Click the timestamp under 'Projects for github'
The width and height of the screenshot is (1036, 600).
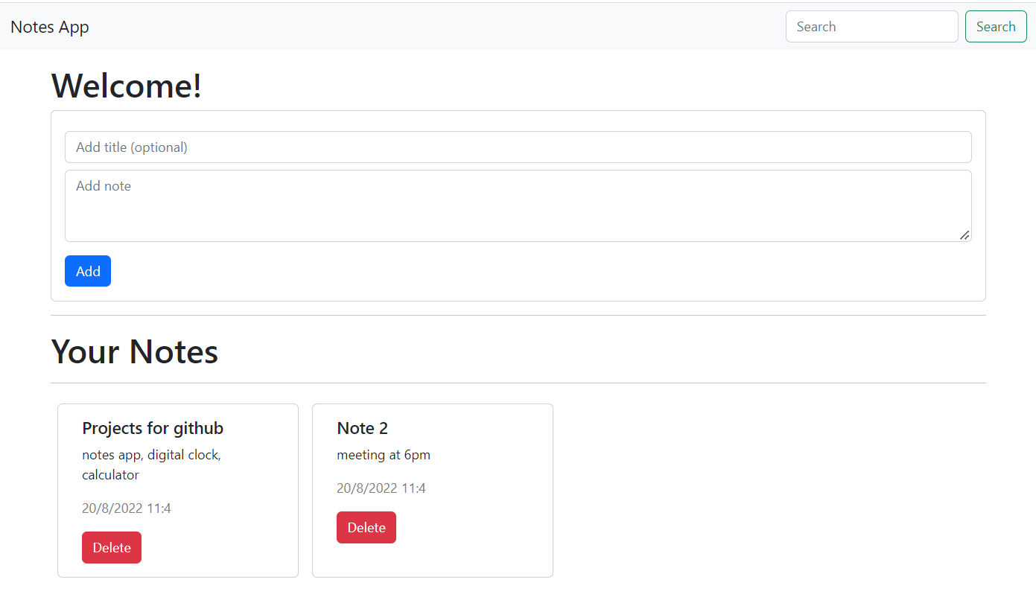pos(127,508)
